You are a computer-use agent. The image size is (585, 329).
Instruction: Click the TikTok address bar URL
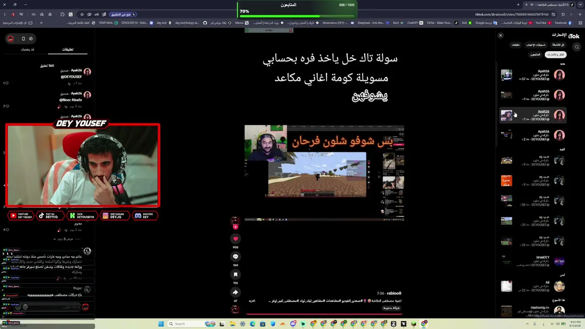(512, 14)
